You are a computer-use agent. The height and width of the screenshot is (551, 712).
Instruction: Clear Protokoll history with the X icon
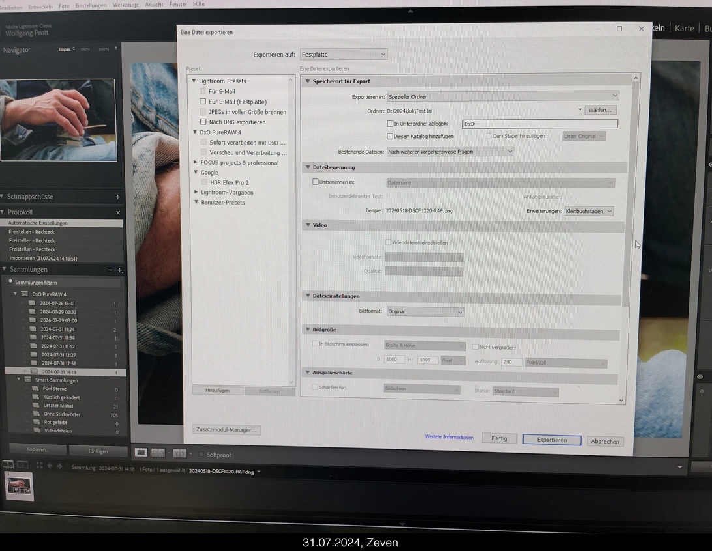point(118,212)
